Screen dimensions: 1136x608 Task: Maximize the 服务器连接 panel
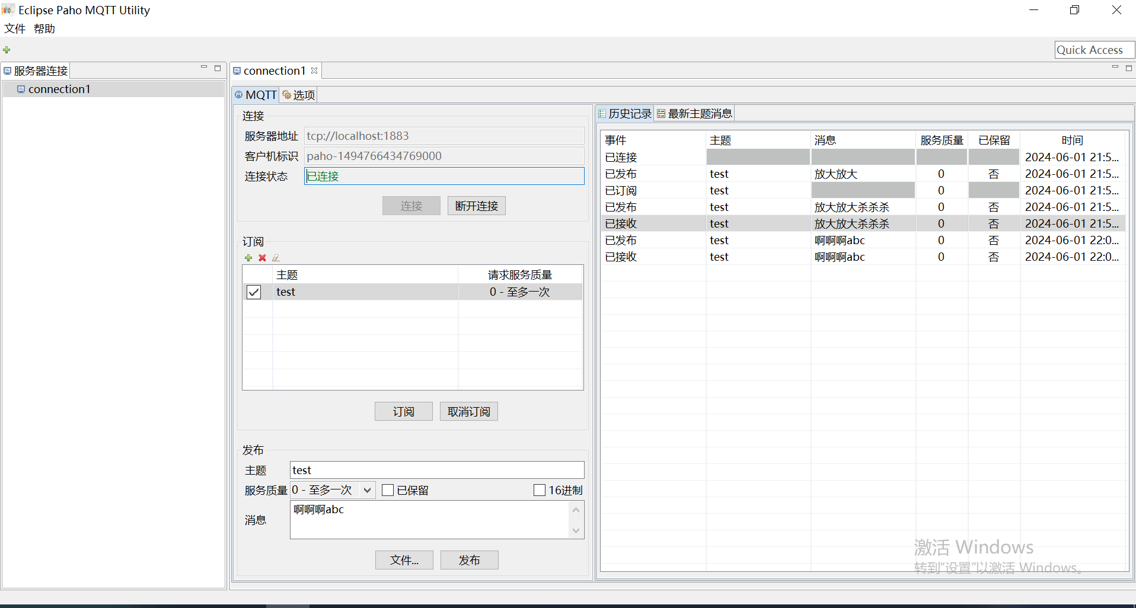pos(218,68)
